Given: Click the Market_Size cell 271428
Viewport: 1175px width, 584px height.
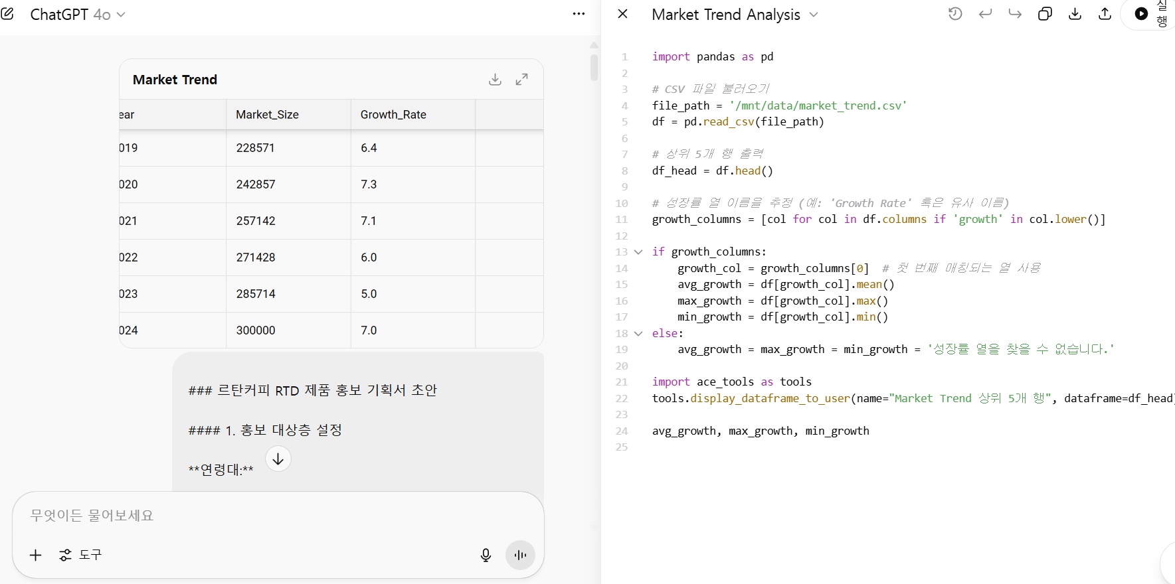Looking at the screenshot, I should point(288,257).
